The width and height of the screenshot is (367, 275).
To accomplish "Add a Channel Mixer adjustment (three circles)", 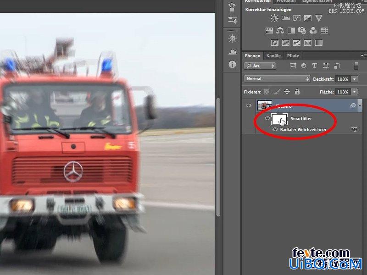I will (x=313, y=30).
